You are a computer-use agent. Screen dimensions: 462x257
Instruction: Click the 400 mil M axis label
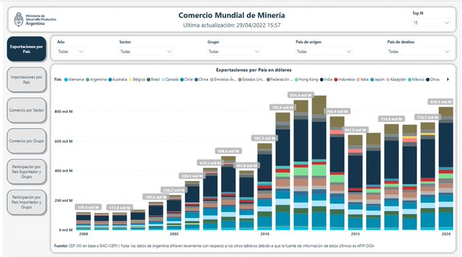click(x=63, y=171)
